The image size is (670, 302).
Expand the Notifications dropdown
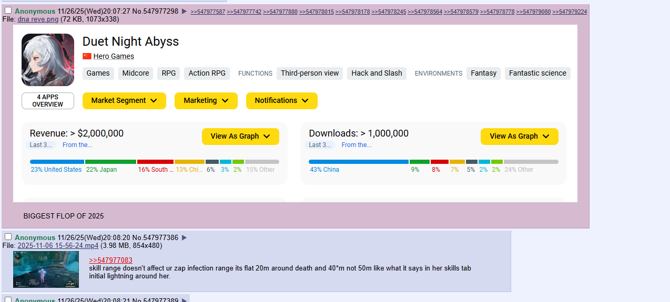[282, 101]
